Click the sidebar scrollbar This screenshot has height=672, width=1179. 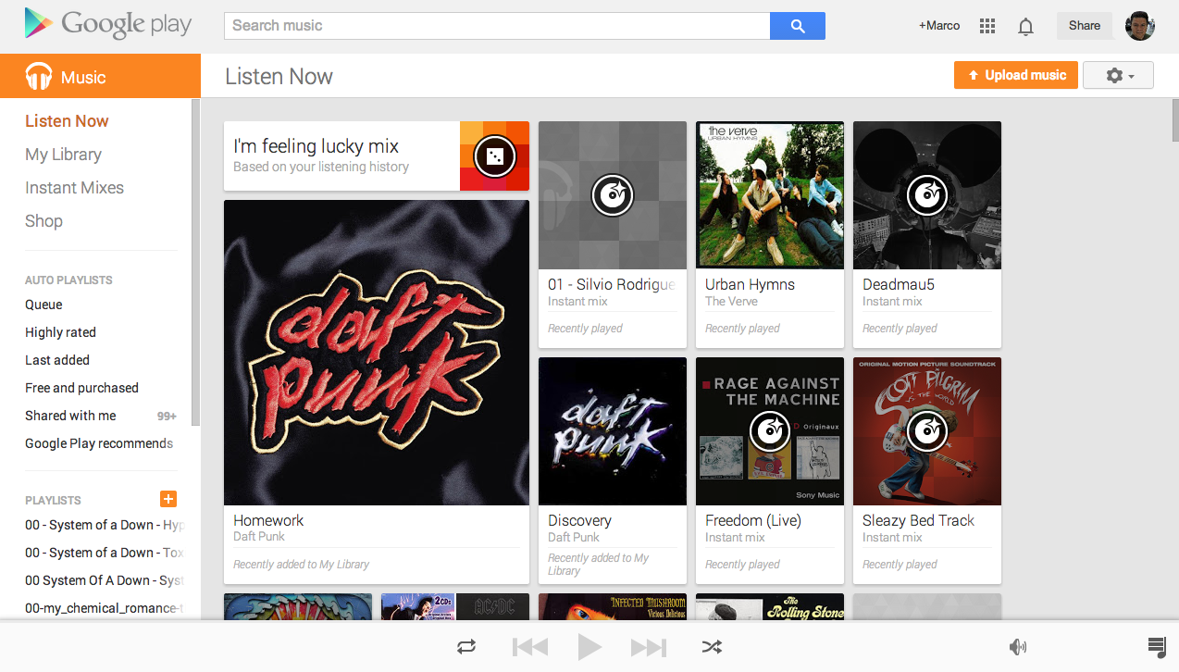pos(195,262)
